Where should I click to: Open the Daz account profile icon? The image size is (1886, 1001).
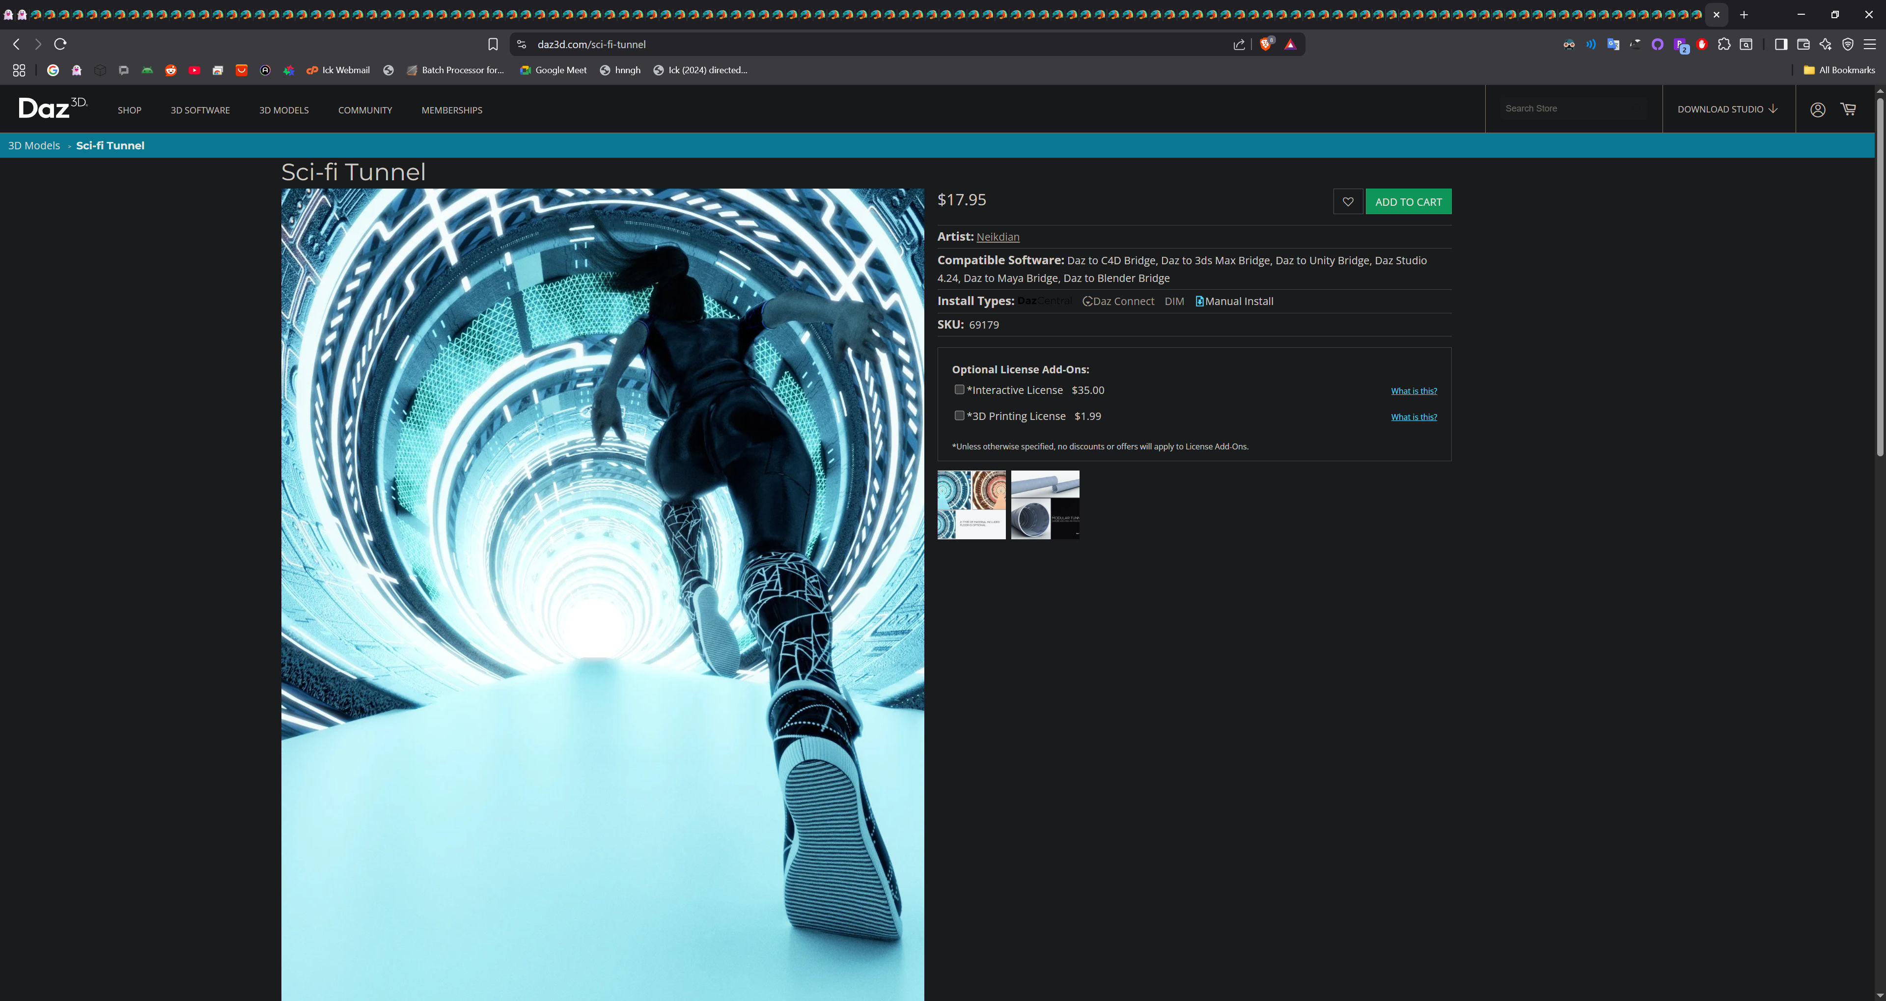point(1817,109)
